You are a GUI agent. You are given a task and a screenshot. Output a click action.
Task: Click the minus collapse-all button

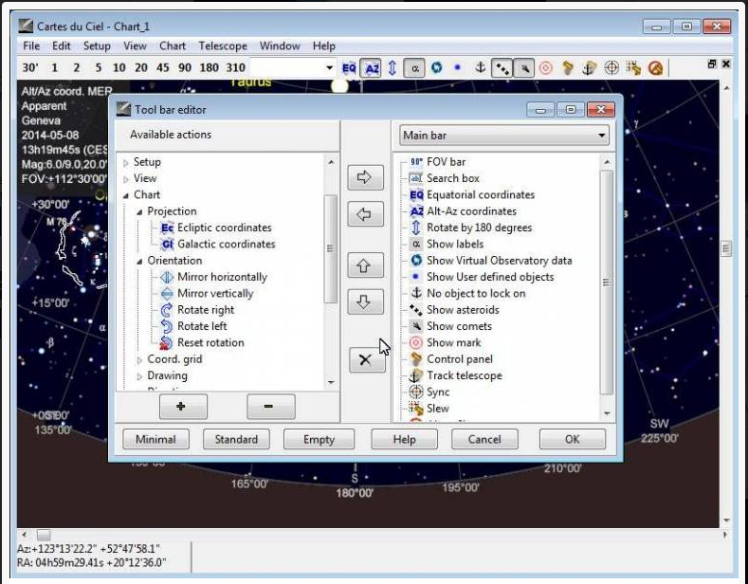pyautogui.click(x=271, y=407)
